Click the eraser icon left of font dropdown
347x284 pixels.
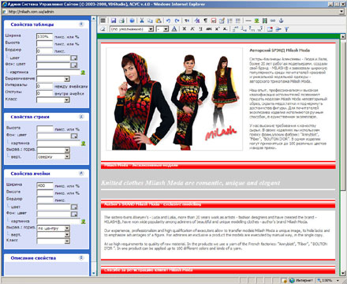pos(103,29)
